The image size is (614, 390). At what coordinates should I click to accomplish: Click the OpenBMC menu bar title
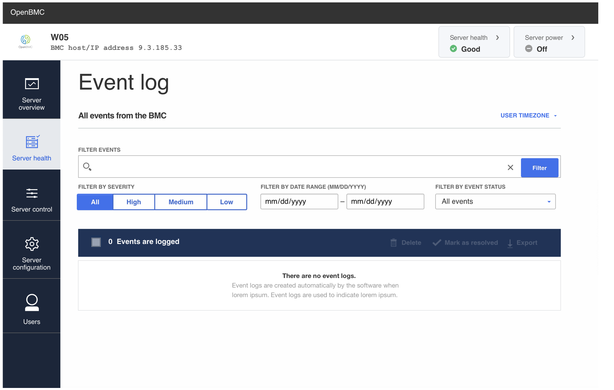pos(27,12)
